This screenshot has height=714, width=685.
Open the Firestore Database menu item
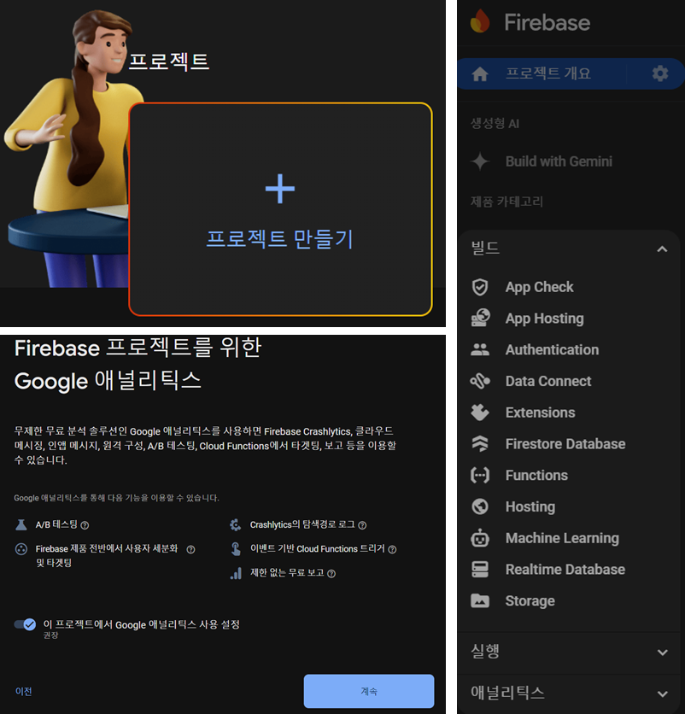pyautogui.click(x=565, y=444)
